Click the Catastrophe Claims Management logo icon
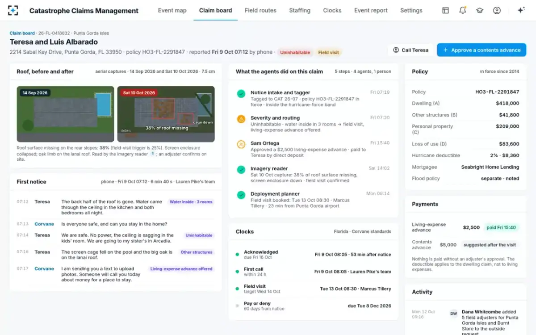Image resolution: width=536 pixels, height=335 pixels. coord(13,10)
